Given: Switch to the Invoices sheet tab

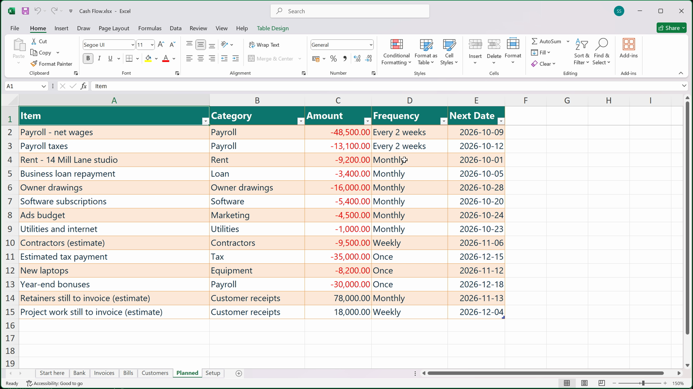Looking at the screenshot, I should click(104, 373).
